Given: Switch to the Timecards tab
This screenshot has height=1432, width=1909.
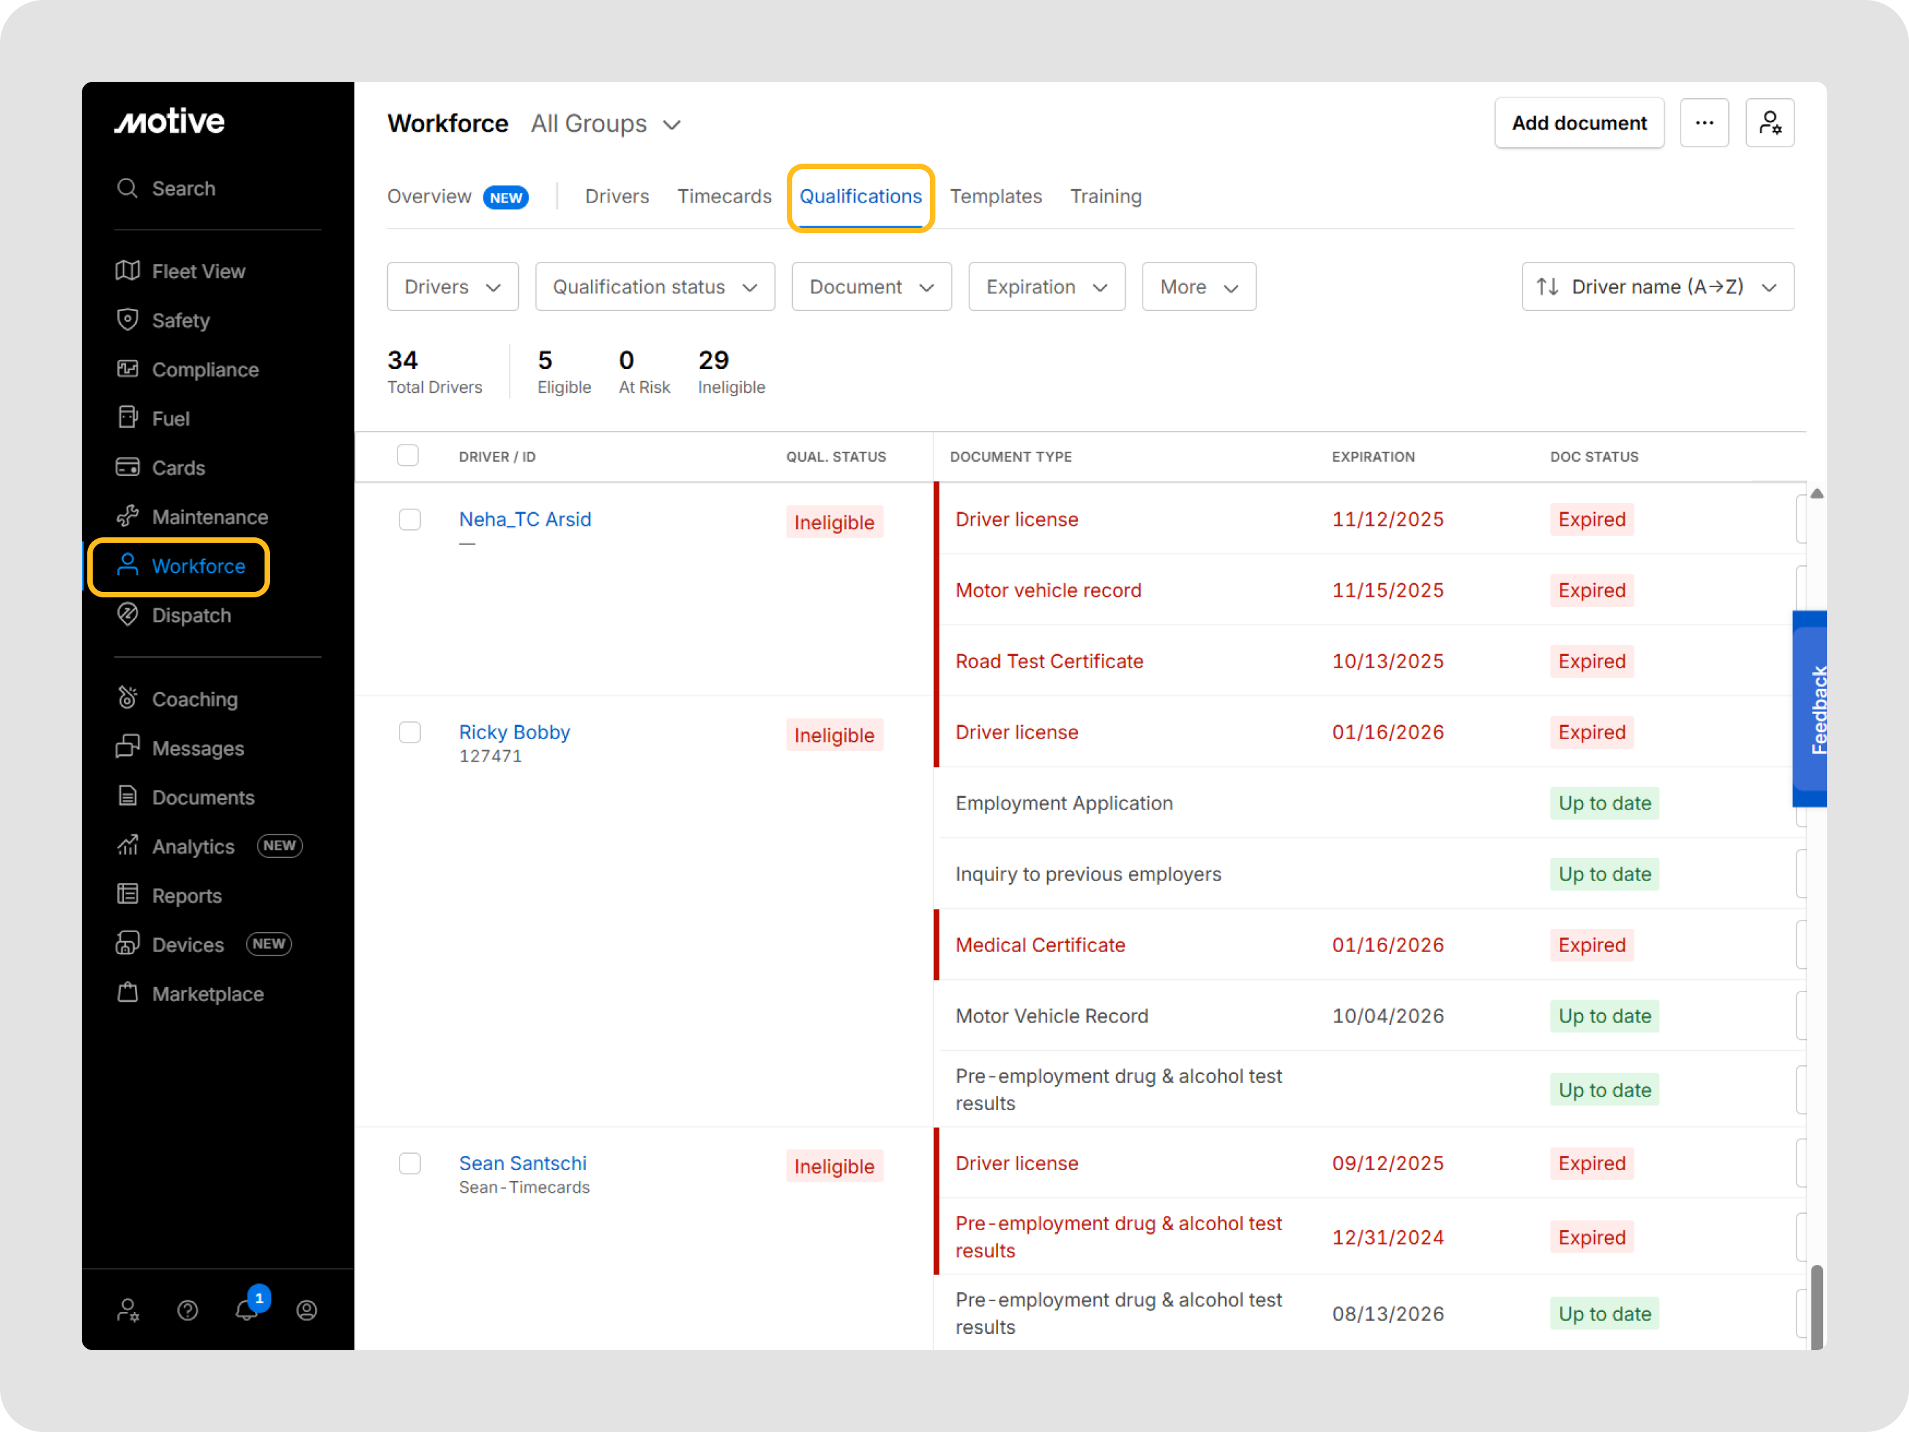Looking at the screenshot, I should 724,197.
